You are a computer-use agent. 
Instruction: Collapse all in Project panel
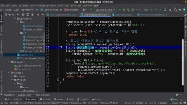click(32, 15)
